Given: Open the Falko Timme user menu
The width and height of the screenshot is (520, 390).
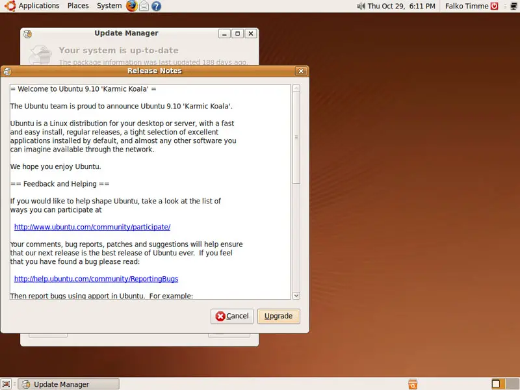Looking at the screenshot, I should (467, 6).
